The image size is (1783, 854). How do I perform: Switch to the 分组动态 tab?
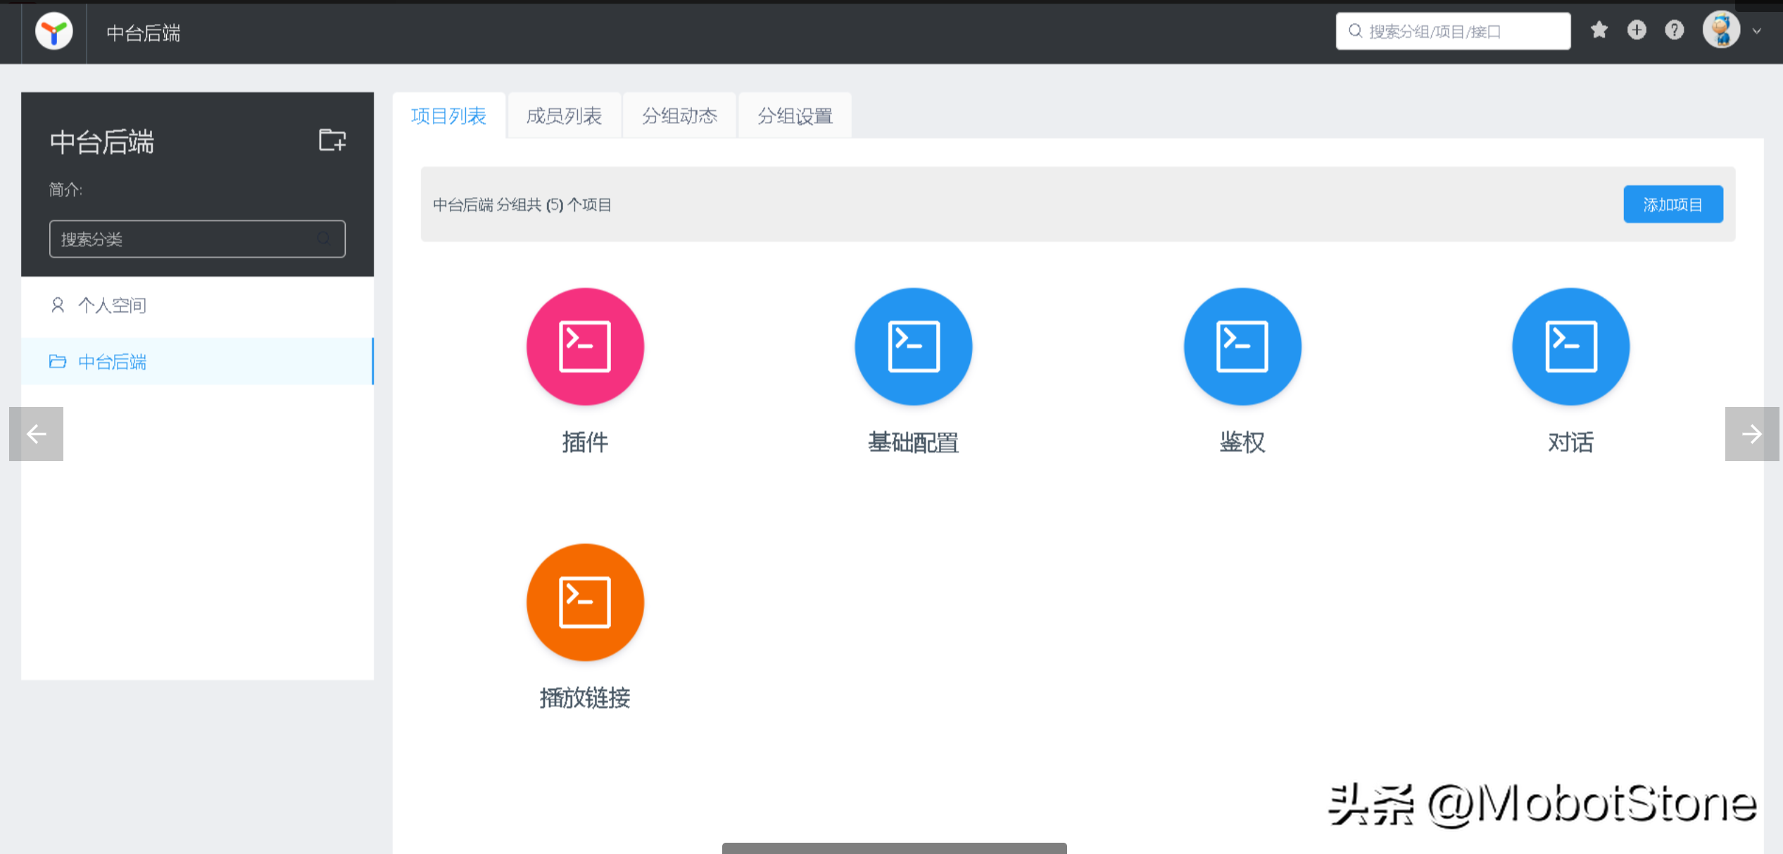679,115
